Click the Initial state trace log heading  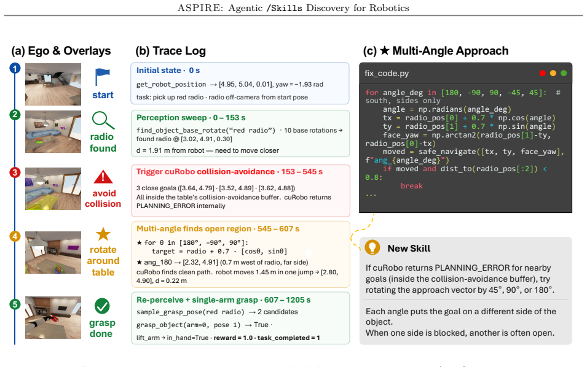click(x=168, y=70)
